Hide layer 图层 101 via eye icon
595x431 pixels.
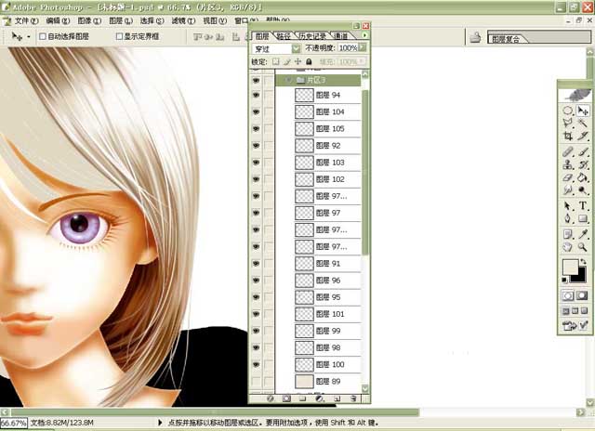(x=257, y=314)
